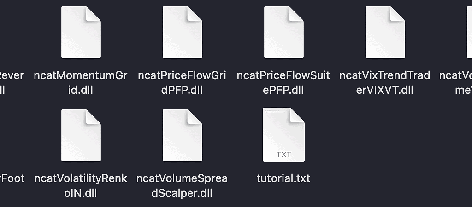The image size is (472, 207).
Task: Select the ncatPriceFlowSuitePFP.dll file icon
Action: pos(284,32)
